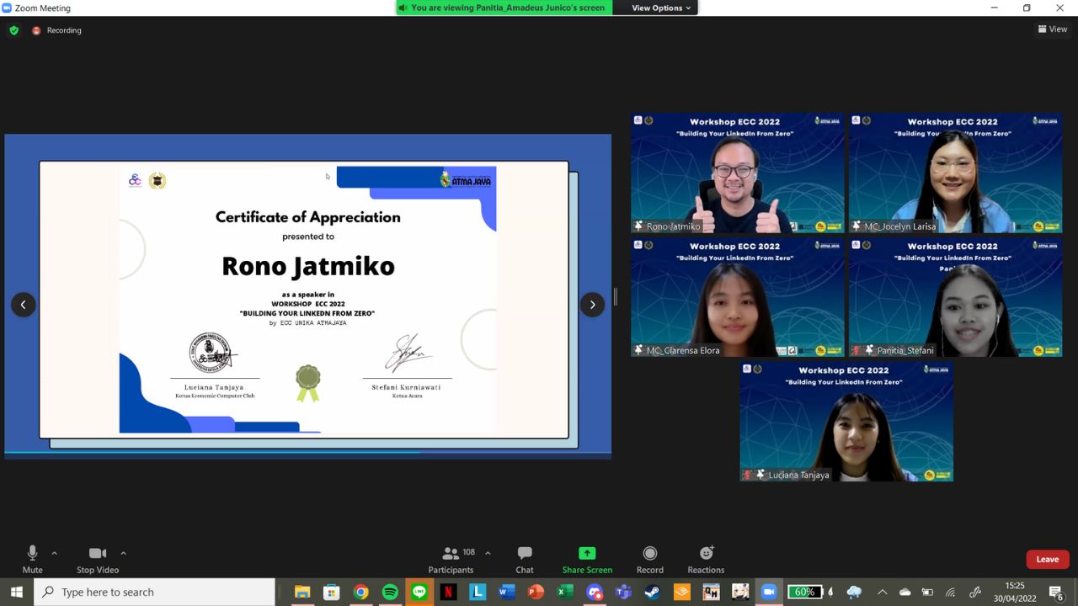Click the green Share Screen button
The height and width of the screenshot is (606, 1078).
(587, 560)
